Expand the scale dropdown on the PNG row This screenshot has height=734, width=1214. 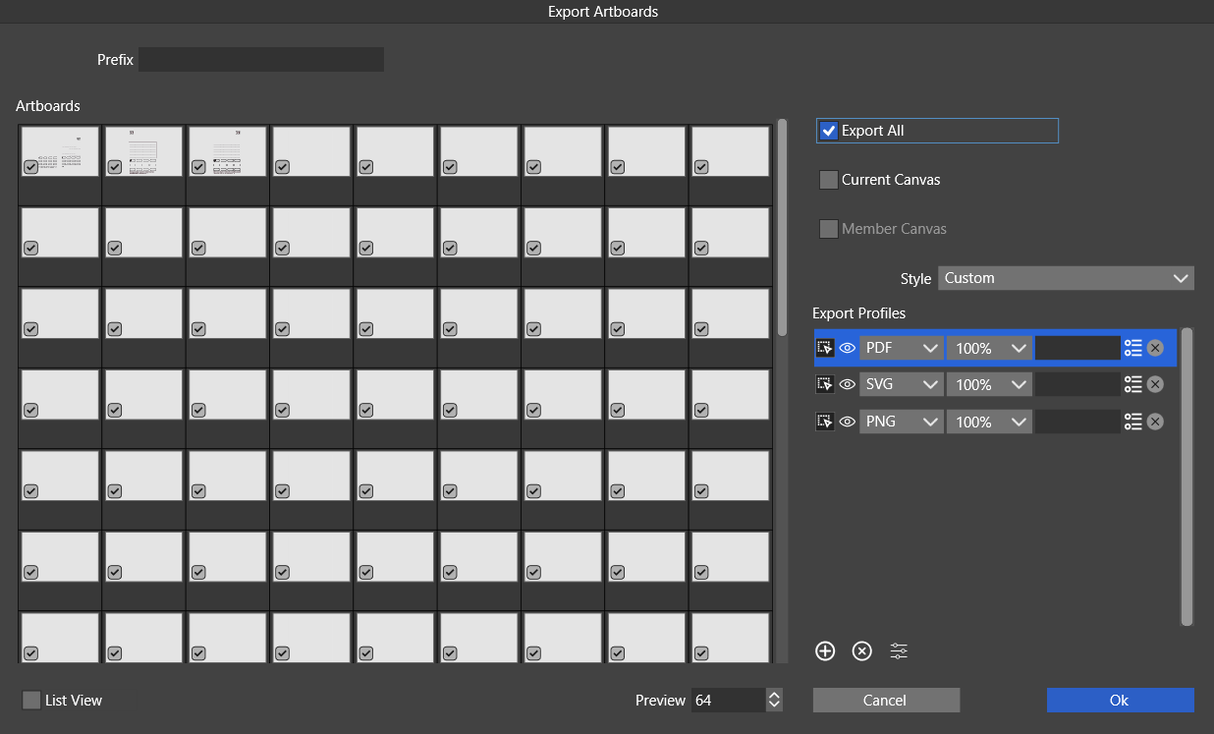coord(988,422)
